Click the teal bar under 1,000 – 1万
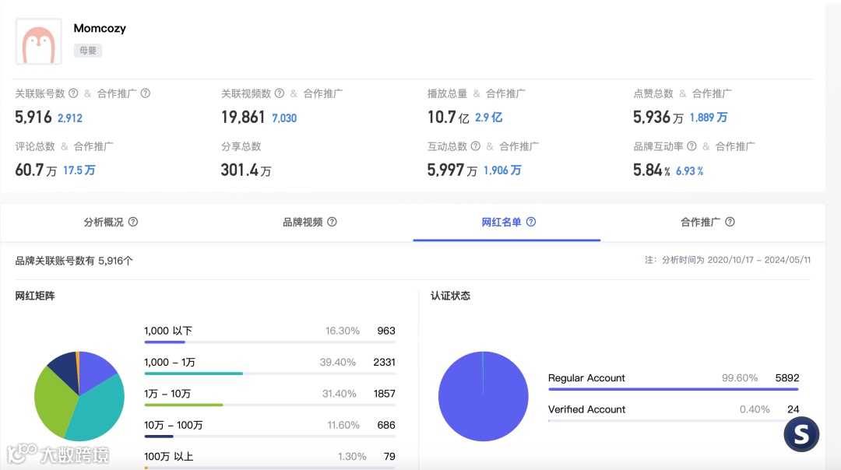The width and height of the screenshot is (841, 470). coord(194,374)
